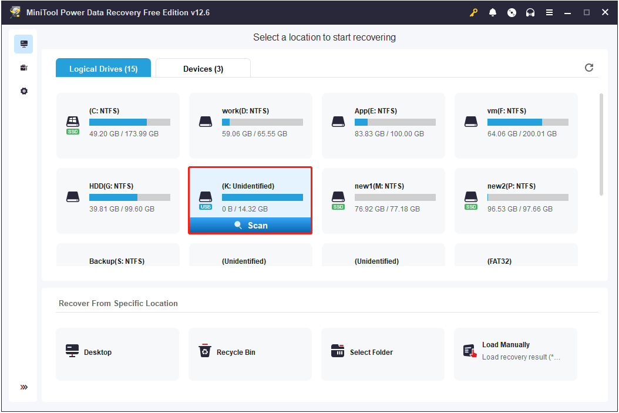Screen dimensions: 619x413
Task: Click the refresh icon above the drive list
Action: click(x=589, y=68)
